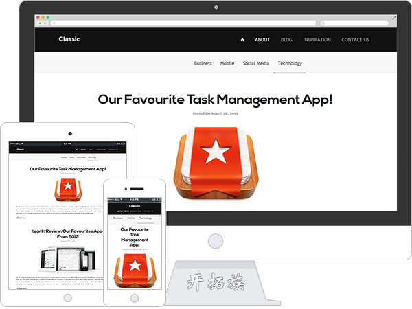This screenshot has width=412, height=309.
Task: Focus the browser search field
Action: coord(354,23)
